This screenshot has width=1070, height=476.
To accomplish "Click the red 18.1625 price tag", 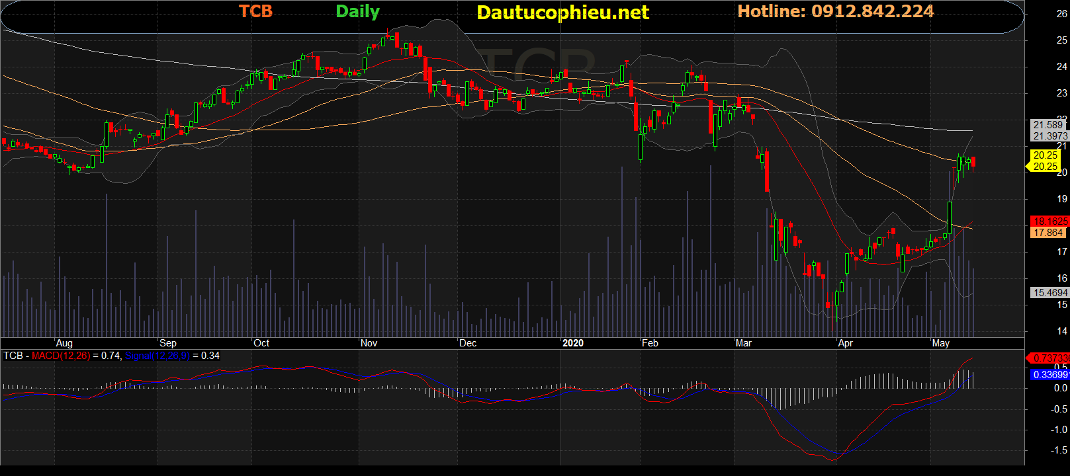I will pyautogui.click(x=1049, y=221).
